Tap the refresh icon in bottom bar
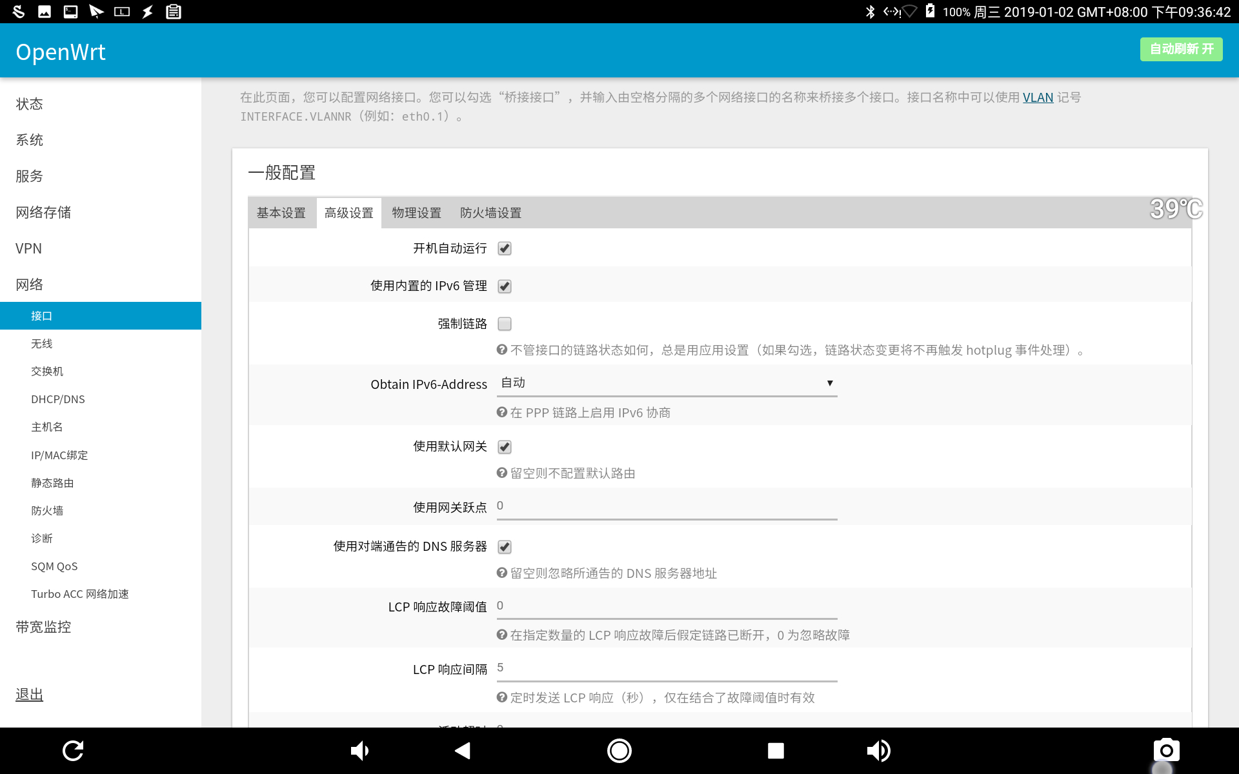 pyautogui.click(x=73, y=750)
